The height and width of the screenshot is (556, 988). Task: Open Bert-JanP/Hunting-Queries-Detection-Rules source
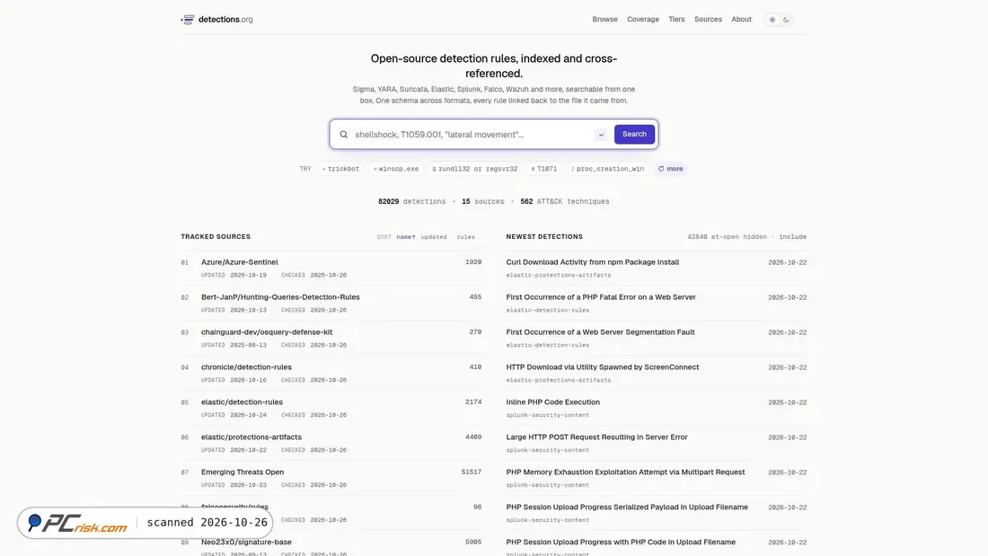pos(280,297)
